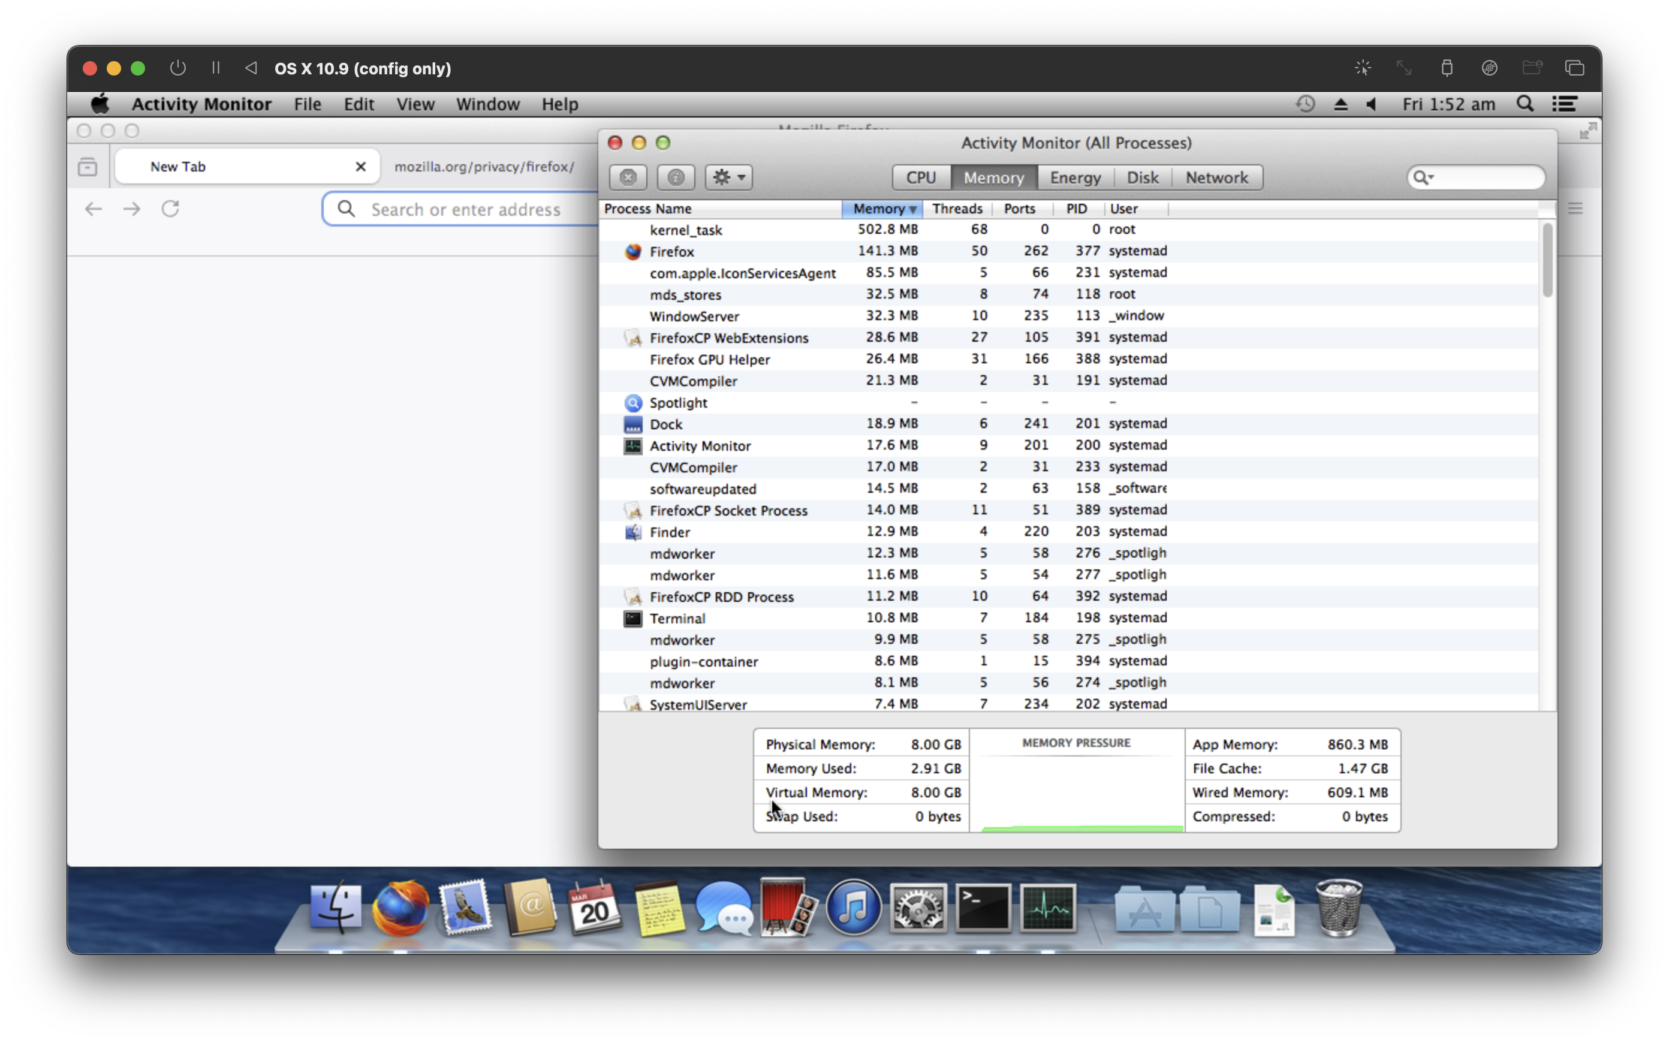Sort processes by the PID column

pos(1076,209)
